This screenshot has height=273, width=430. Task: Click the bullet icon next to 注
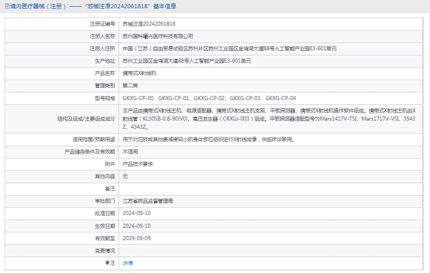(107, 263)
